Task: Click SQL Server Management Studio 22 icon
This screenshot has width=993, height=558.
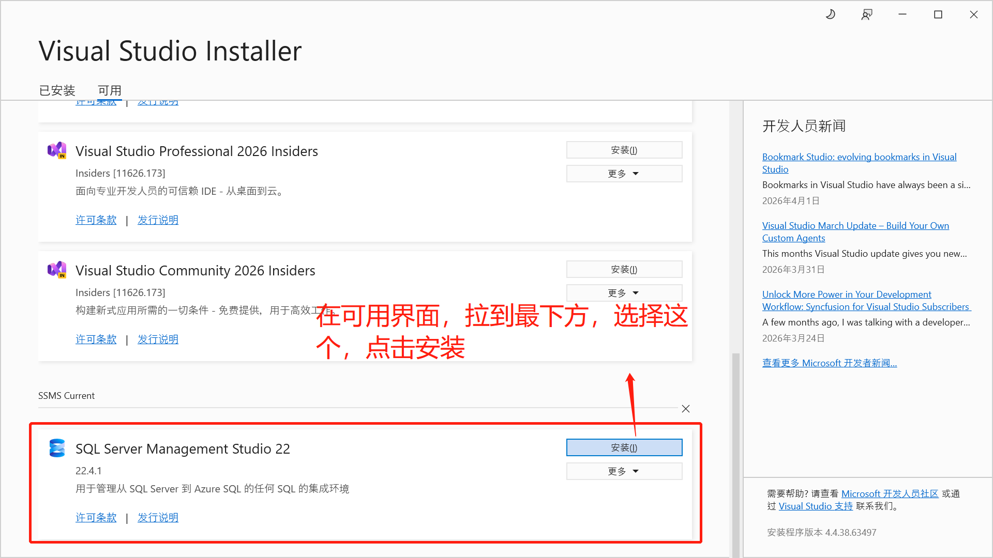Action: coord(57,448)
